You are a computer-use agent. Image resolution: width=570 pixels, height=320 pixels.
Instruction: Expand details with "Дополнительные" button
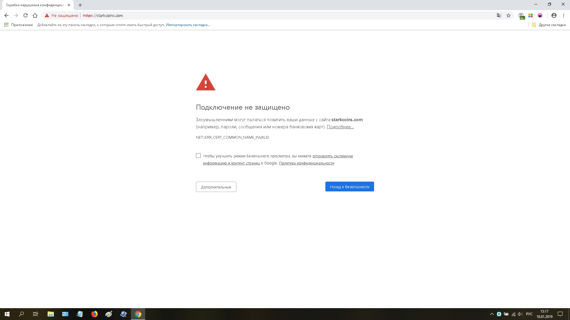point(216,187)
